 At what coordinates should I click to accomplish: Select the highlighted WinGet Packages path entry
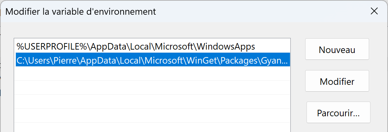click(153, 60)
